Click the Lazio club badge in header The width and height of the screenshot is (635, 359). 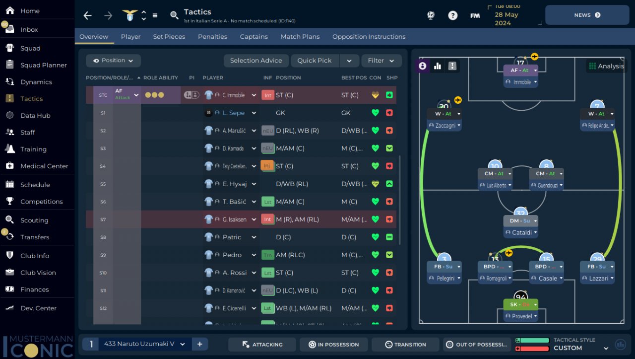pos(130,15)
